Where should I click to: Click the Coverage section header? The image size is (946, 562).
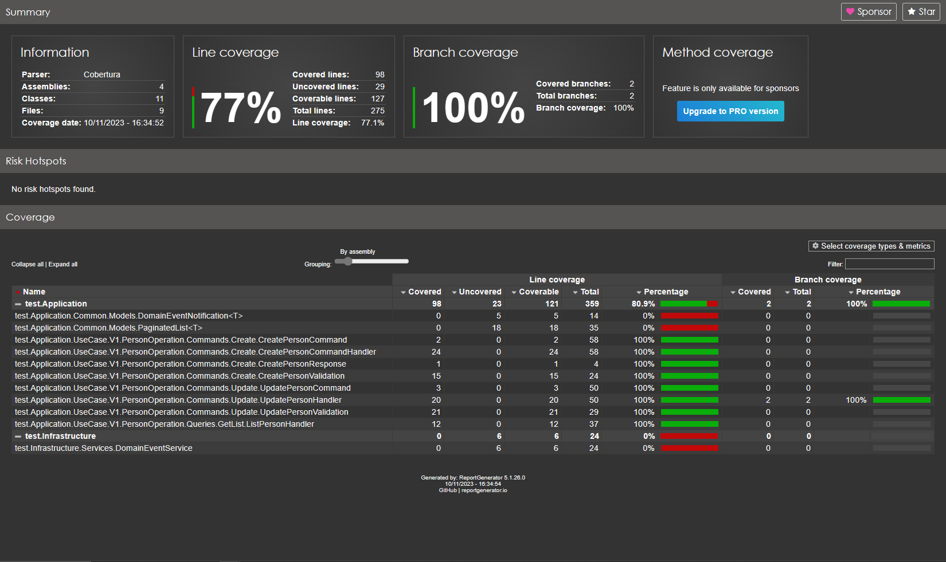tap(30, 217)
